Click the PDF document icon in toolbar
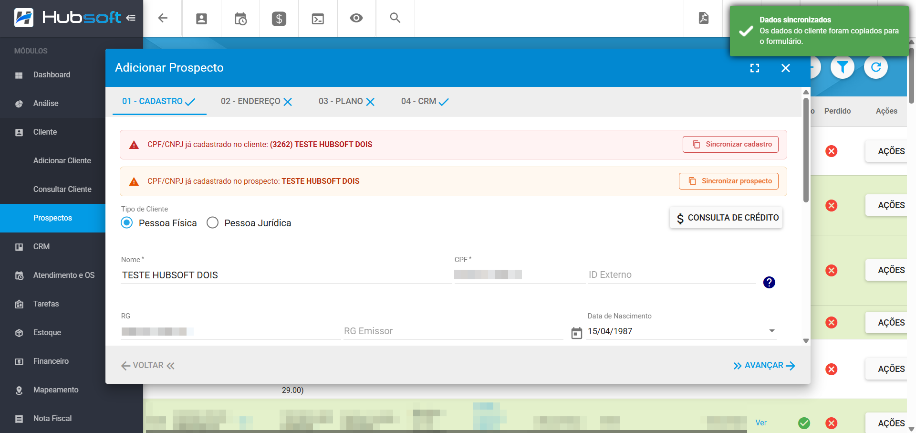Screen dimensions: 916x433 [x=704, y=18]
